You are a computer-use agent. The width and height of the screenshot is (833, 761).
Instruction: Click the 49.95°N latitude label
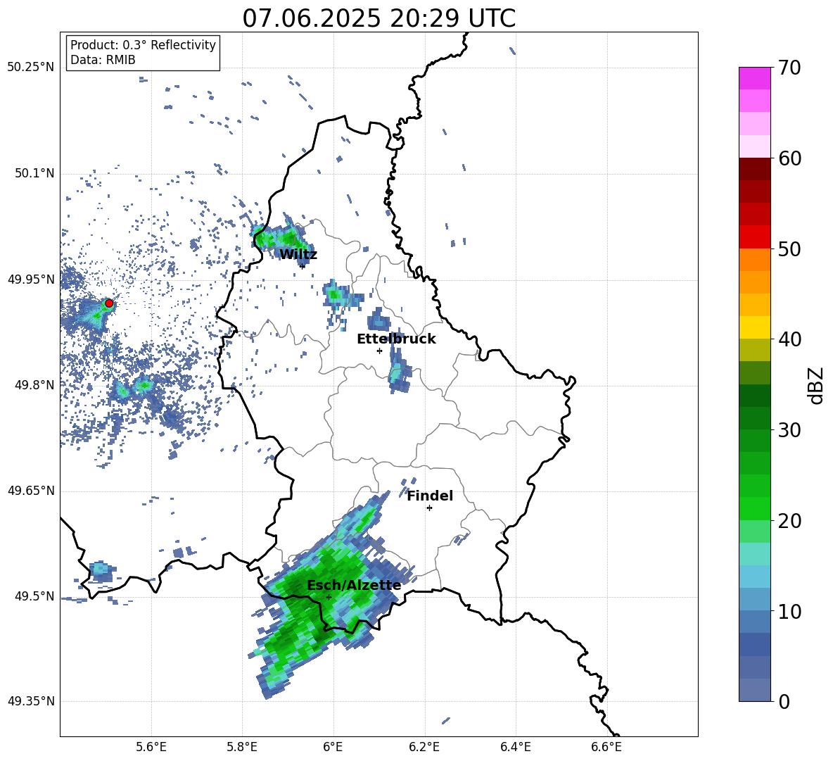click(x=31, y=279)
